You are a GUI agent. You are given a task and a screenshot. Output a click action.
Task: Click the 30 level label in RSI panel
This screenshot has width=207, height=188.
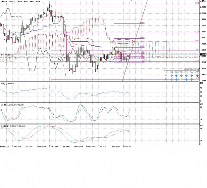201,96
